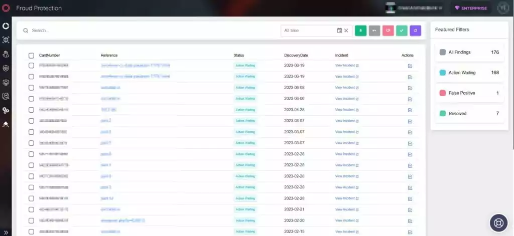Click the Action Waiting badge in the 2023-04-28 row

pyautogui.click(x=245, y=110)
